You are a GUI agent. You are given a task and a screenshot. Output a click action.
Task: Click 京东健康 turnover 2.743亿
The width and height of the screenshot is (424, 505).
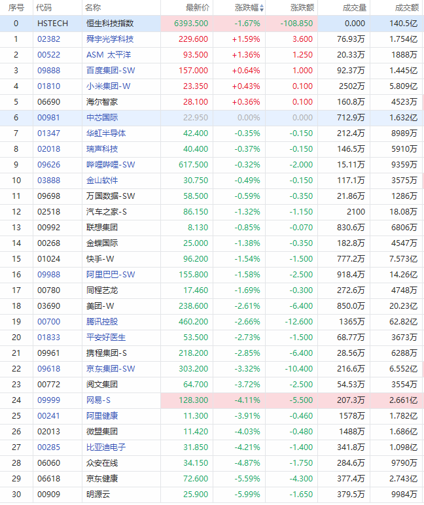click(x=403, y=479)
